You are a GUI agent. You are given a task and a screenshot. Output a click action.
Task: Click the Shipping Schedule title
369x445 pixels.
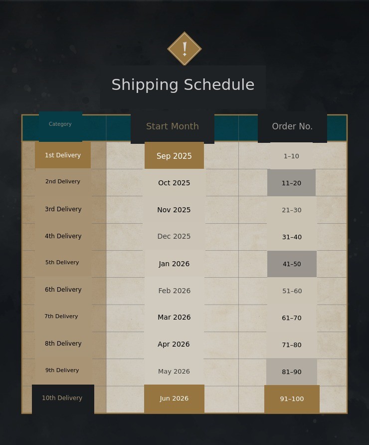183,85
